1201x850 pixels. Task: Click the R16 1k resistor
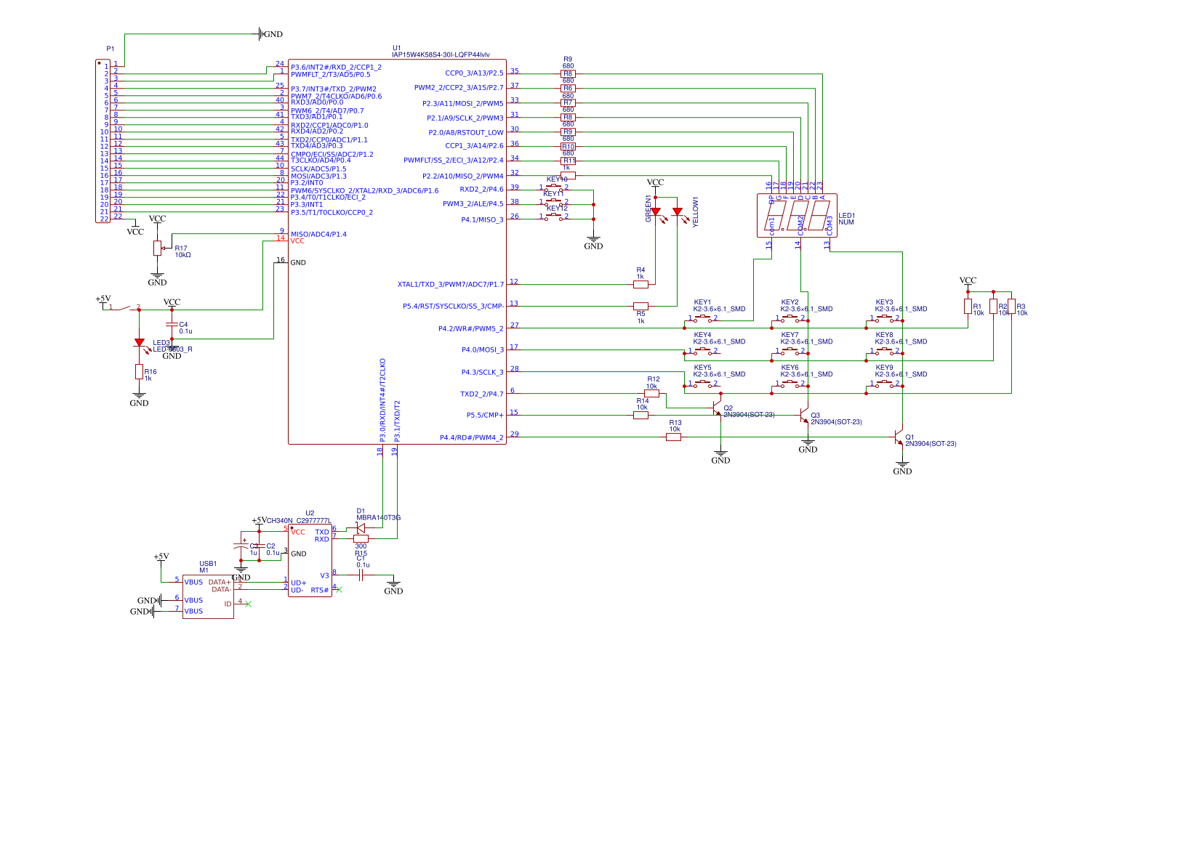coord(139,372)
